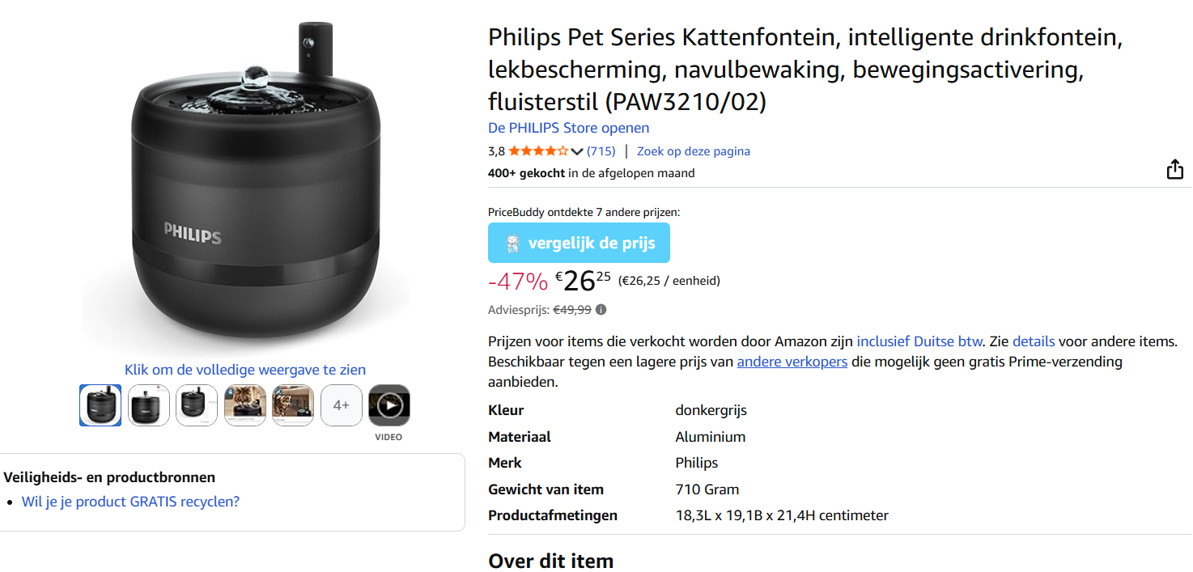Image resolution: width=1193 pixels, height=572 pixels.
Task: Select the third dark fountain thumbnail
Action: click(196, 405)
